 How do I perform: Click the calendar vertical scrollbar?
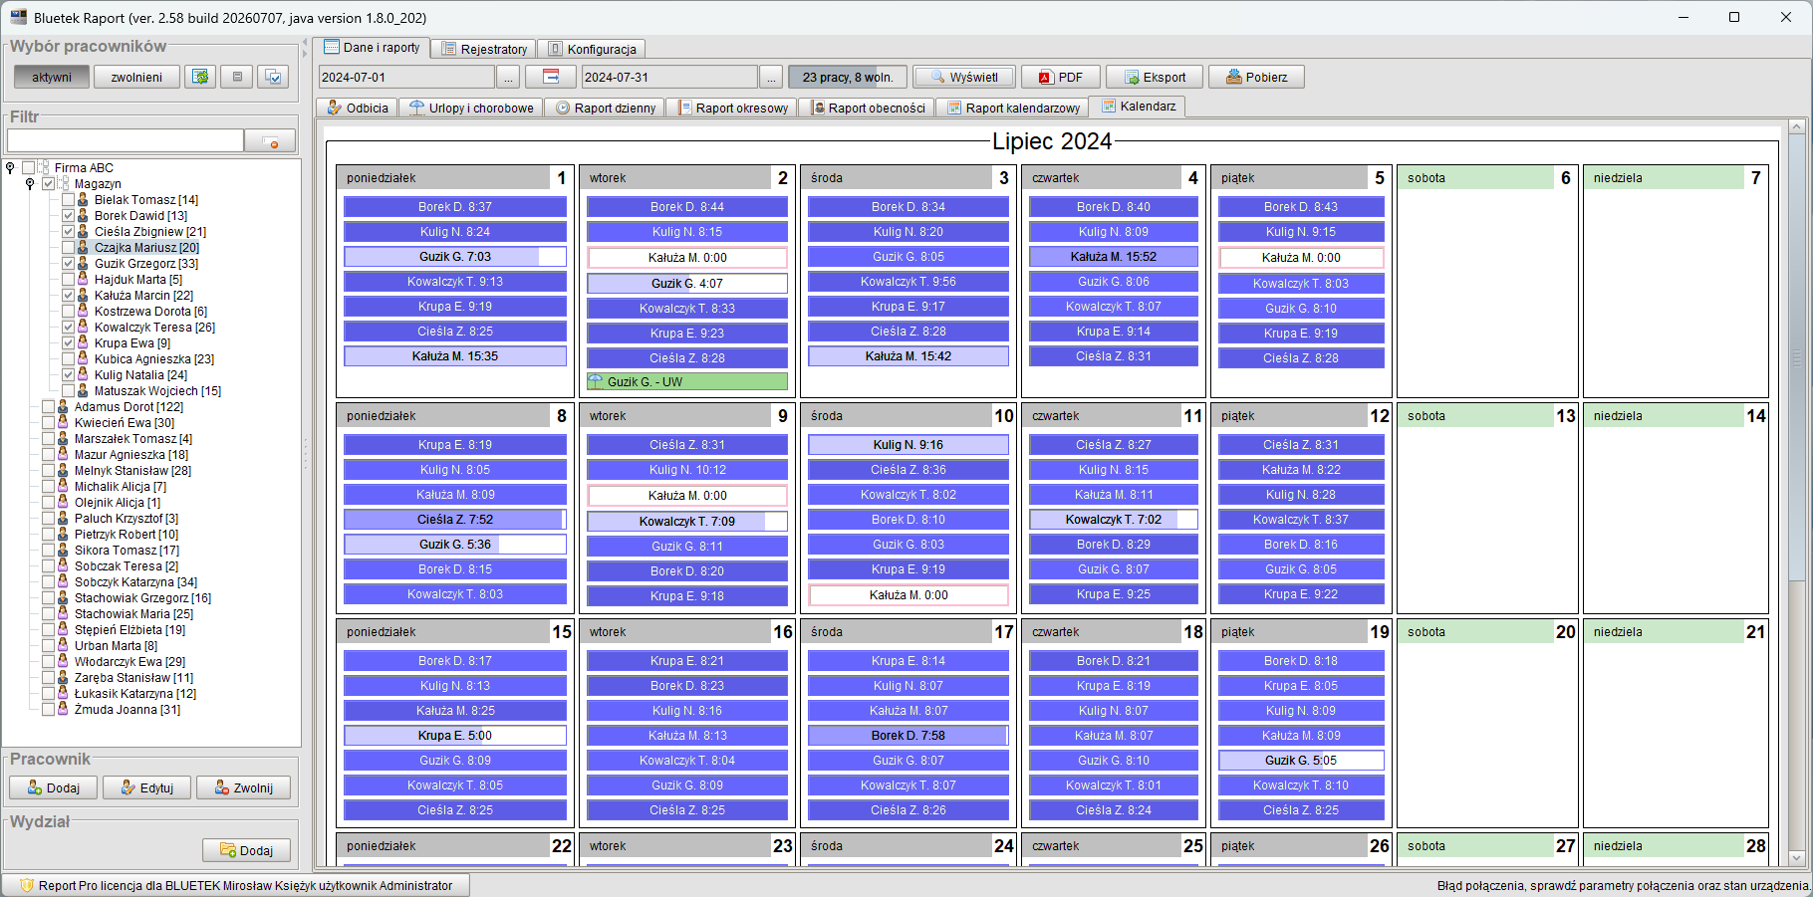1797,493
